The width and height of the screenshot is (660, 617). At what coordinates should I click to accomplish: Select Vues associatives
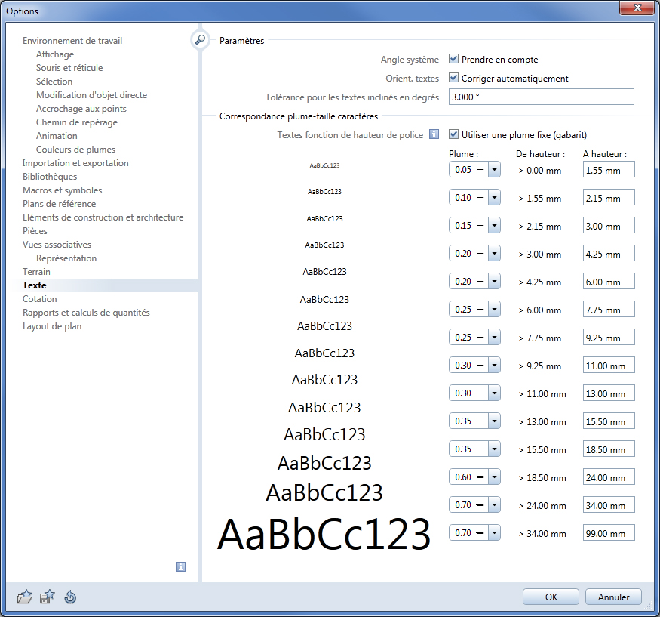[57, 245]
